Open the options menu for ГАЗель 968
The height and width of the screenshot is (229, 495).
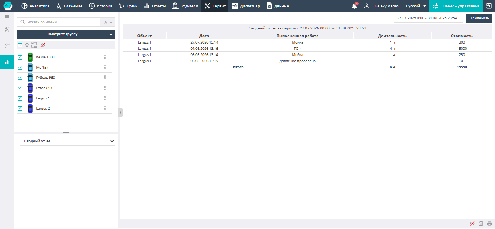(105, 78)
